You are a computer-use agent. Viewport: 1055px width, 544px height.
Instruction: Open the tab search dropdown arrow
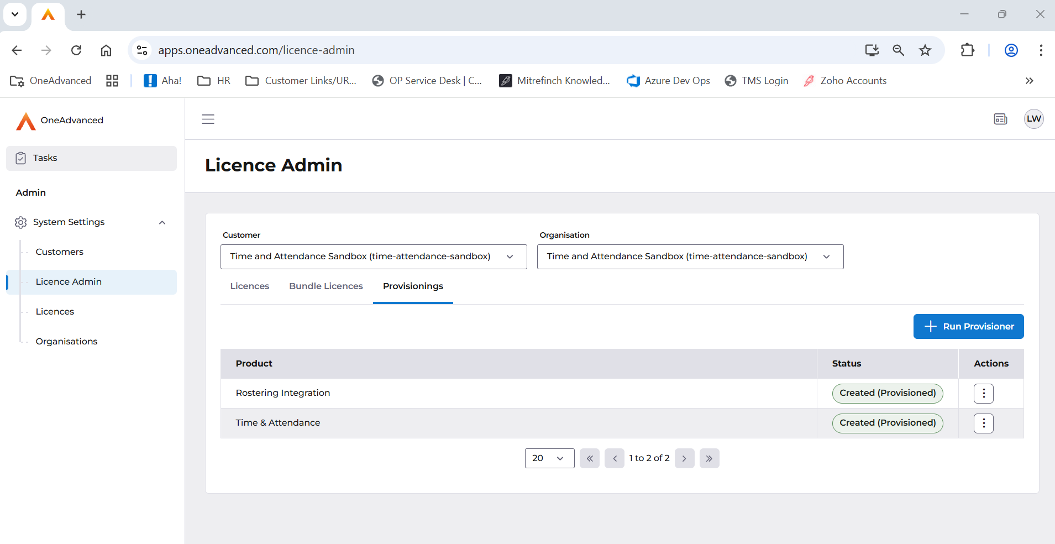tap(15, 14)
